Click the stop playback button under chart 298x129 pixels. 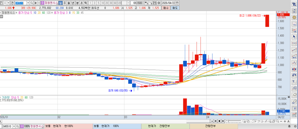[219, 121]
